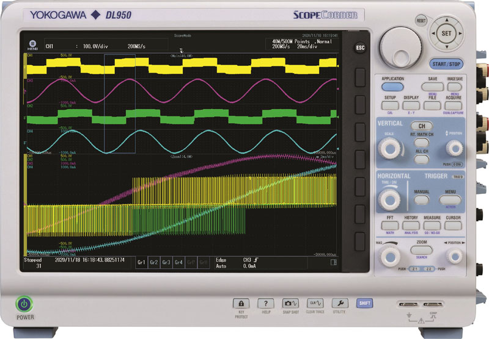
Task: Toggle acquisition with START/STOP
Action: click(446, 64)
